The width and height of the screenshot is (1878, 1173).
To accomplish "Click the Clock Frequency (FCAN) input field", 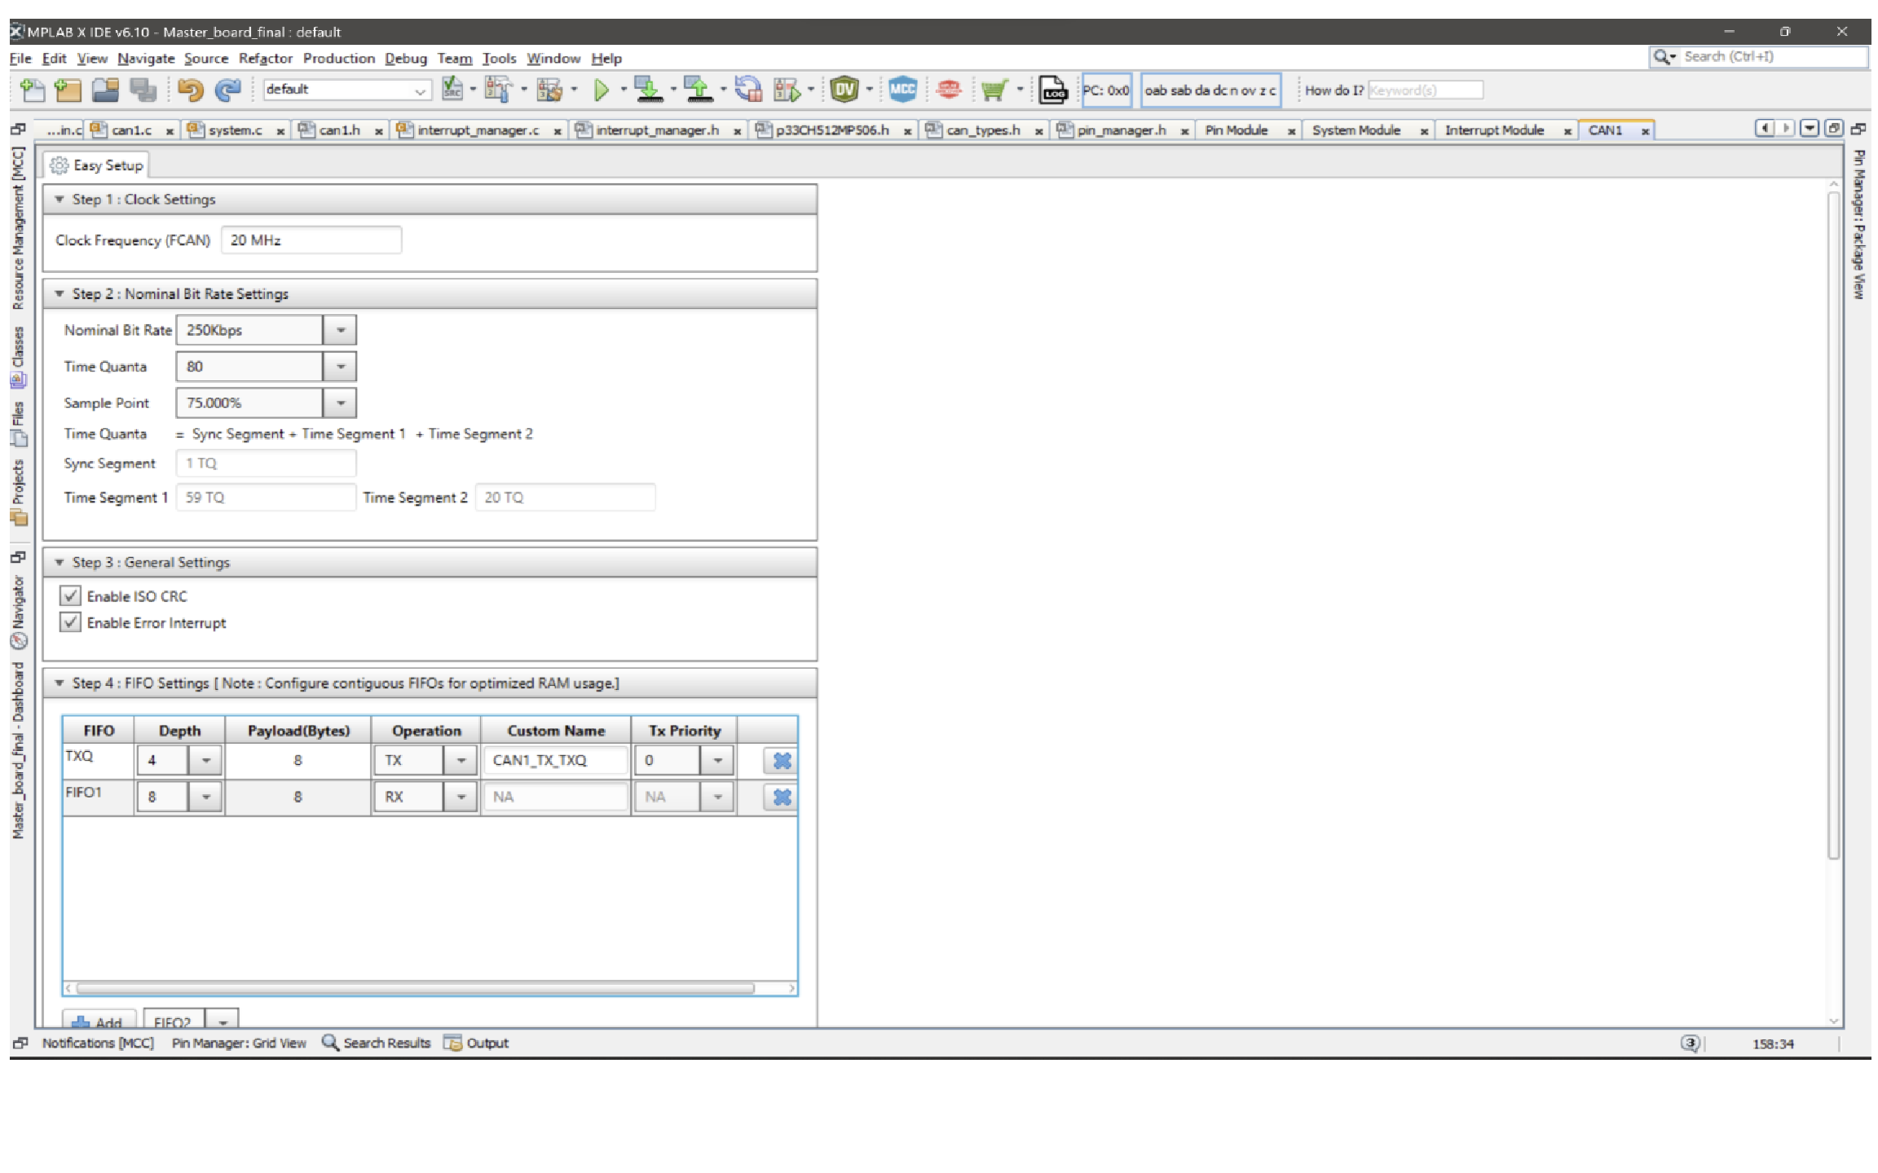I will coord(311,239).
